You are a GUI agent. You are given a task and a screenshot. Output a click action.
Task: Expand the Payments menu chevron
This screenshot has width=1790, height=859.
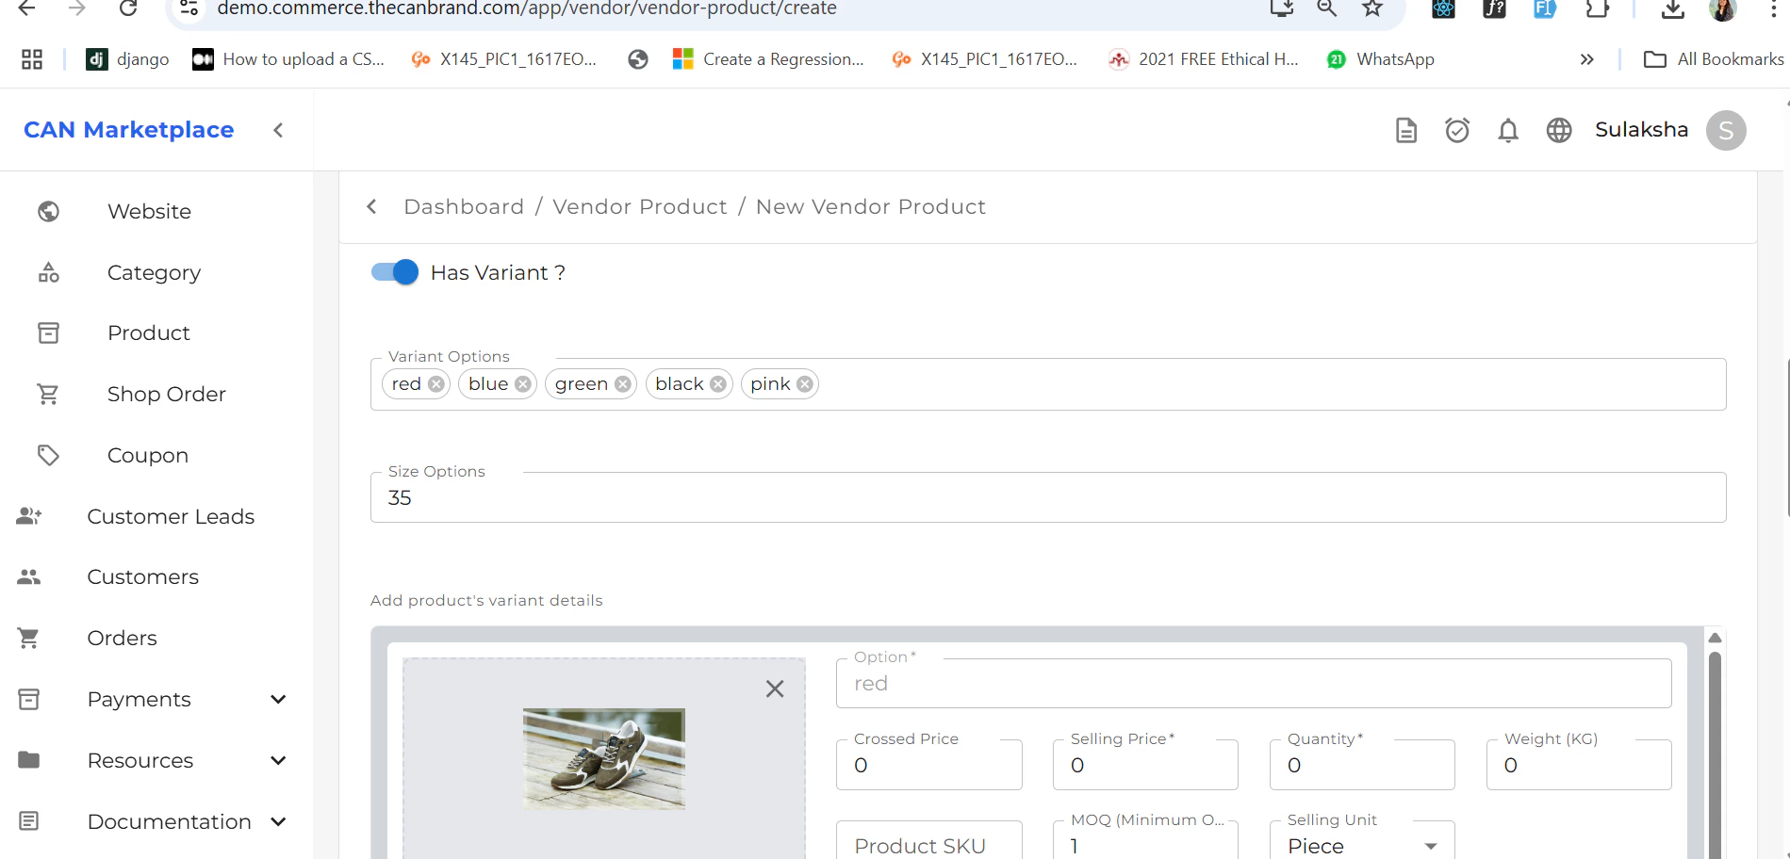click(x=278, y=699)
